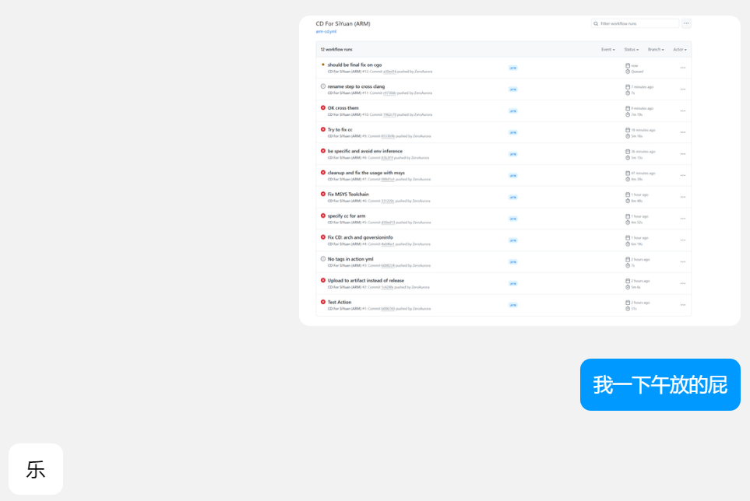750x501 pixels.
Task: Click the failed status icon for "OK cross them"
Action: click(323, 108)
